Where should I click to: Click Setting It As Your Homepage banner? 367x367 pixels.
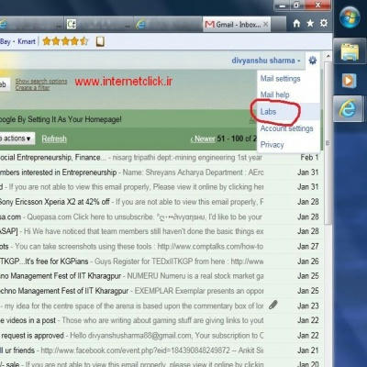coord(61,119)
